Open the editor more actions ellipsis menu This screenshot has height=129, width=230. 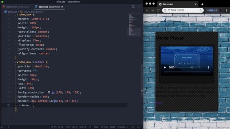[x=139, y=7]
